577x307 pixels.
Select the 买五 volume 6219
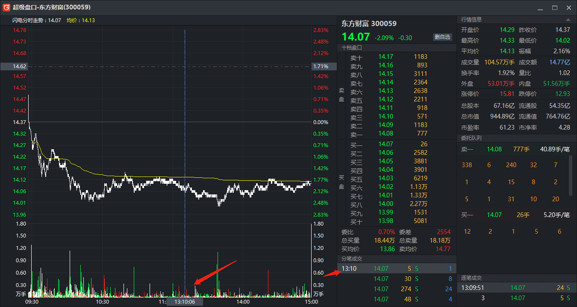[x=421, y=178]
